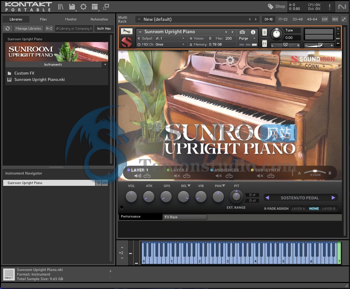Open the multi preset New (default) dropdown
Viewport: 350px width, 289px height.
coord(139,19)
